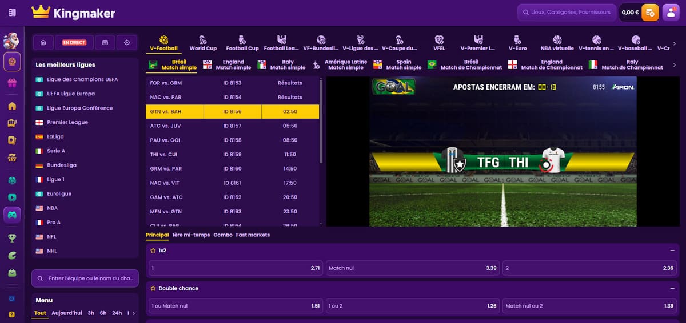Screen dimensions: 686x323
Task: Open the poker chip casino sidebar icon
Action: 12,61
